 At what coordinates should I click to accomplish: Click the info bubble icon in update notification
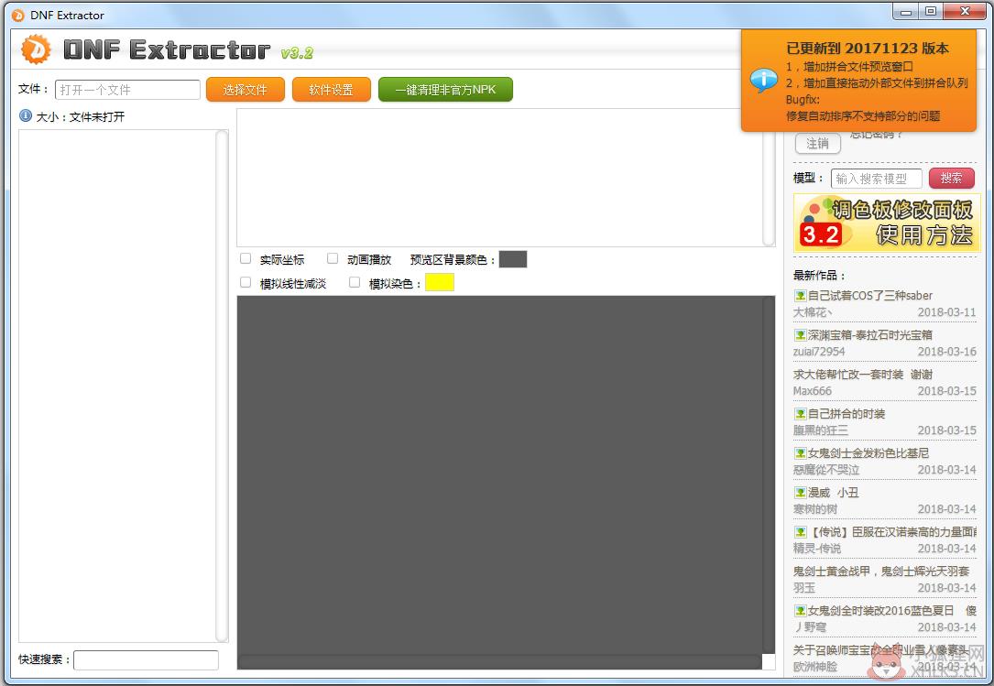(763, 81)
